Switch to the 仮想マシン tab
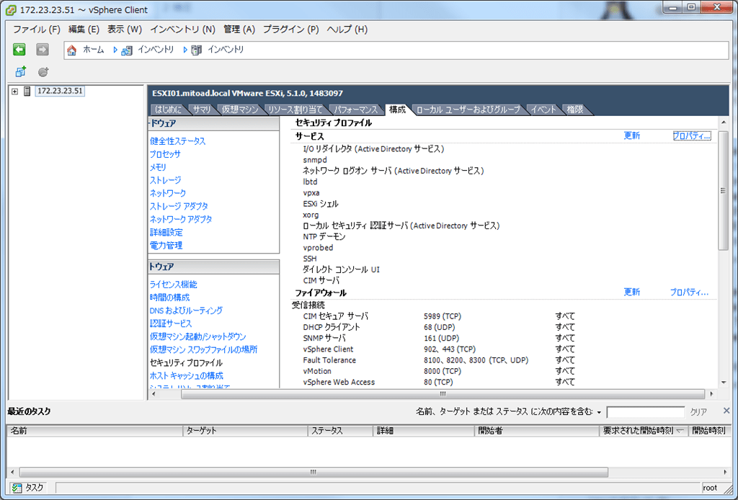 point(240,110)
